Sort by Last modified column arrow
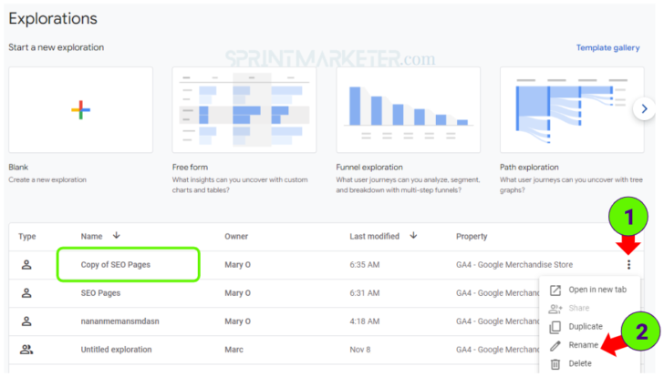This screenshot has height=387, width=664. 413,236
